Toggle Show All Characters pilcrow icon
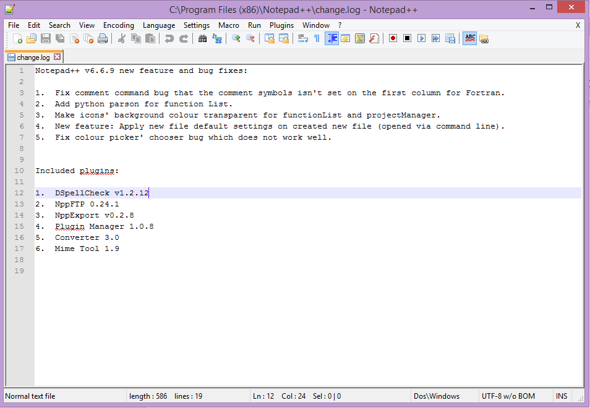Image resolution: width=590 pixels, height=408 pixels. pyautogui.click(x=317, y=38)
